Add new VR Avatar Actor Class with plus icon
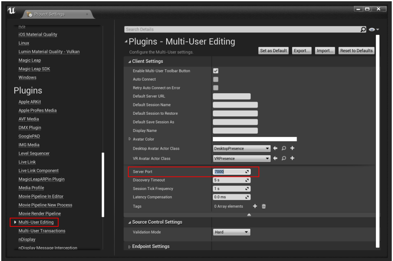 tap(292, 158)
